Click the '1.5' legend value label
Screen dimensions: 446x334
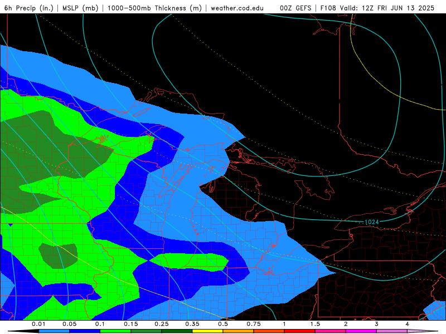[315, 324]
